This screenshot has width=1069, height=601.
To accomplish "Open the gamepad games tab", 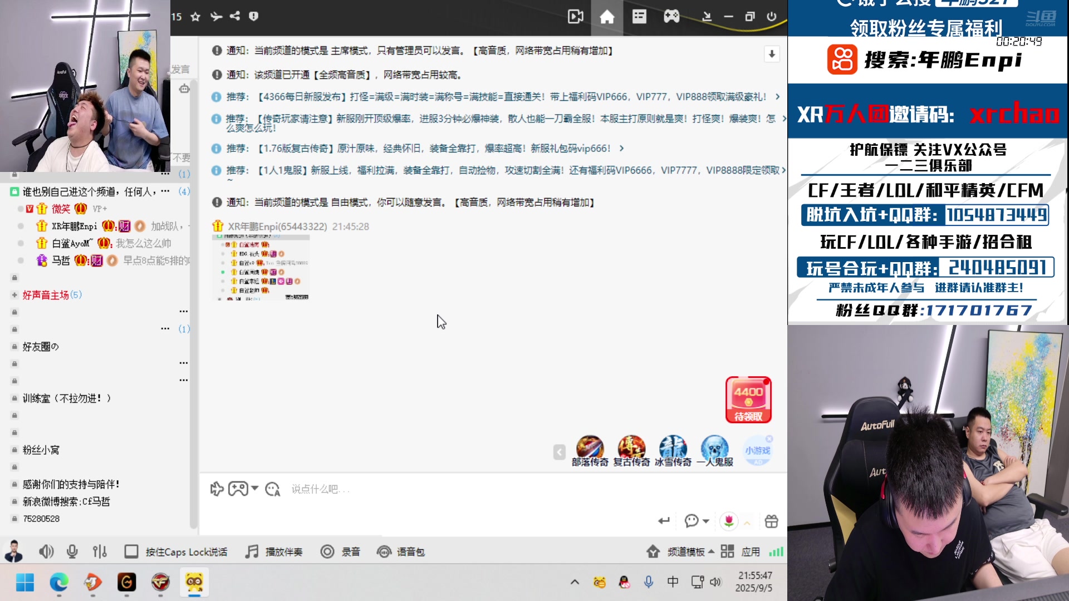I will (x=671, y=17).
